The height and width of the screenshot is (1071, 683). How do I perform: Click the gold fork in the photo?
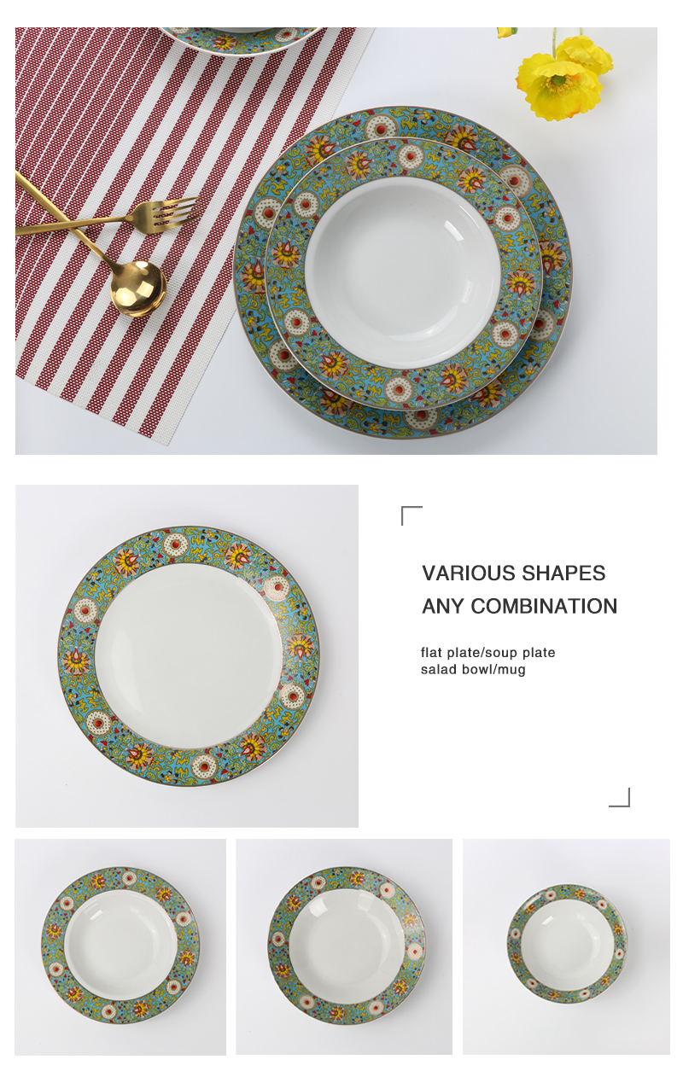coord(108,215)
